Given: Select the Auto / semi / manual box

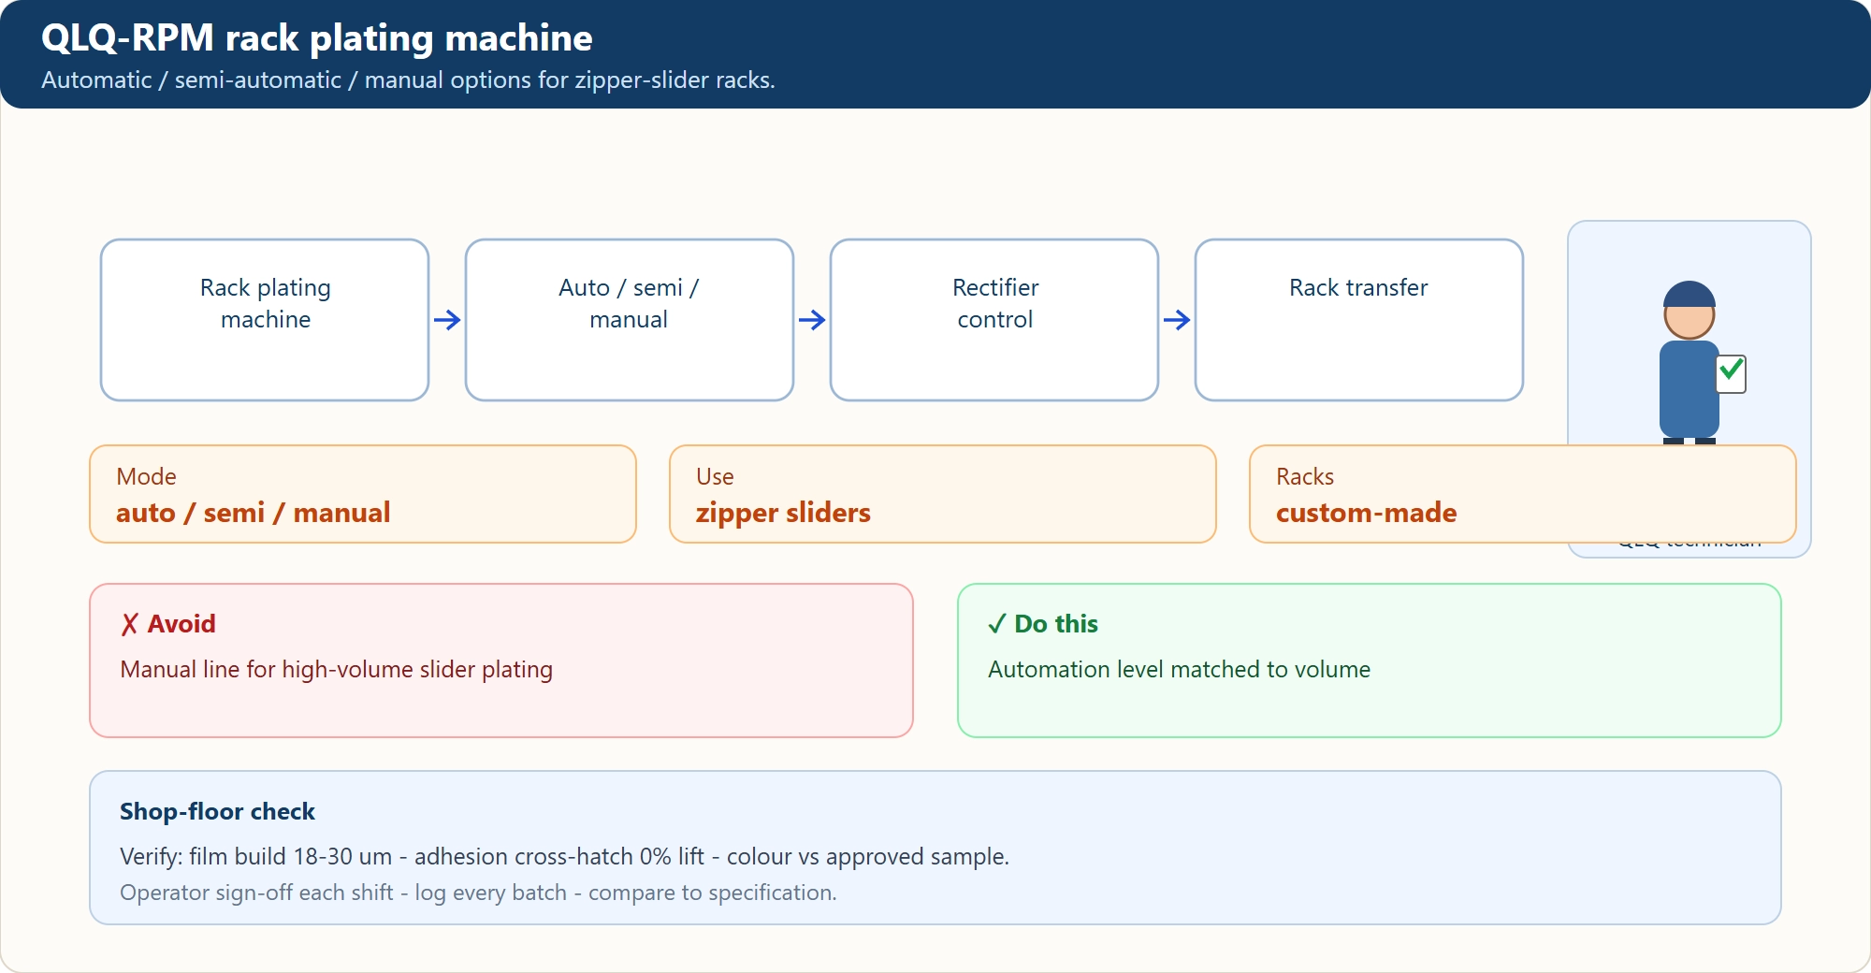Looking at the screenshot, I should click(630, 320).
